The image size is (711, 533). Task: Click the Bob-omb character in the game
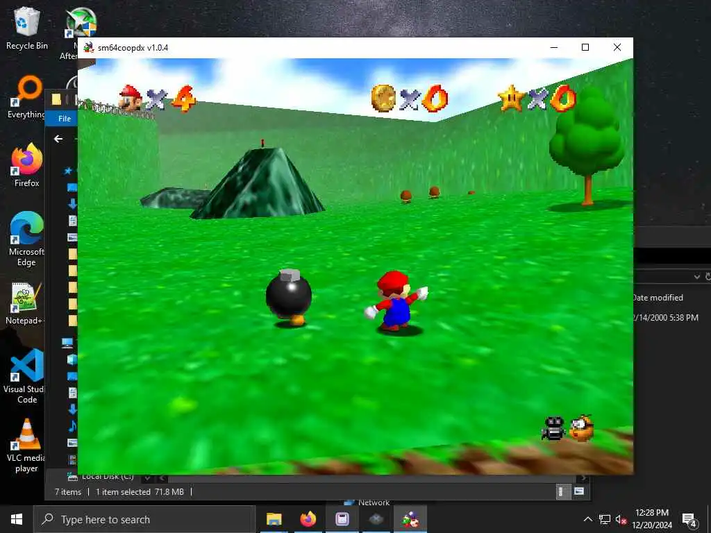point(289,297)
